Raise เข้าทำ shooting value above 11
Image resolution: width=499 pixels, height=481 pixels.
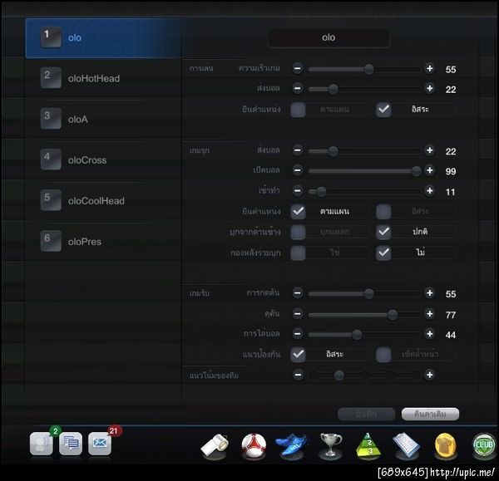tap(430, 191)
